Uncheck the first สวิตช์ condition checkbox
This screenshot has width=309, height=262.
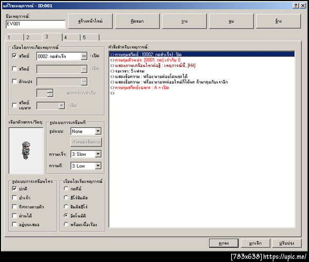[14, 56]
